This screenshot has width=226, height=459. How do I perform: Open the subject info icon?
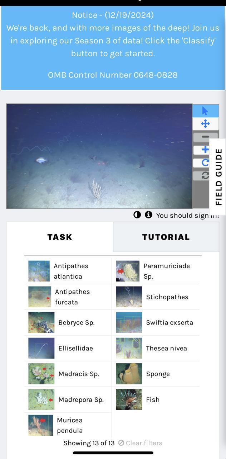coord(148,215)
